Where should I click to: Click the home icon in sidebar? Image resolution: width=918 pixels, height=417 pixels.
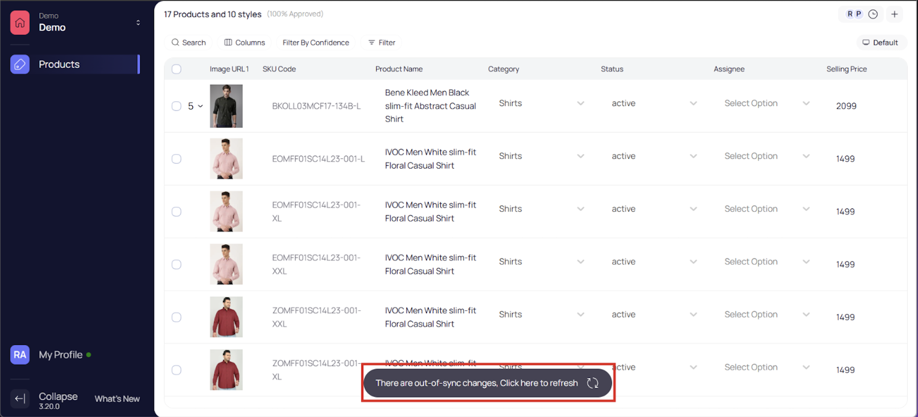(20, 22)
